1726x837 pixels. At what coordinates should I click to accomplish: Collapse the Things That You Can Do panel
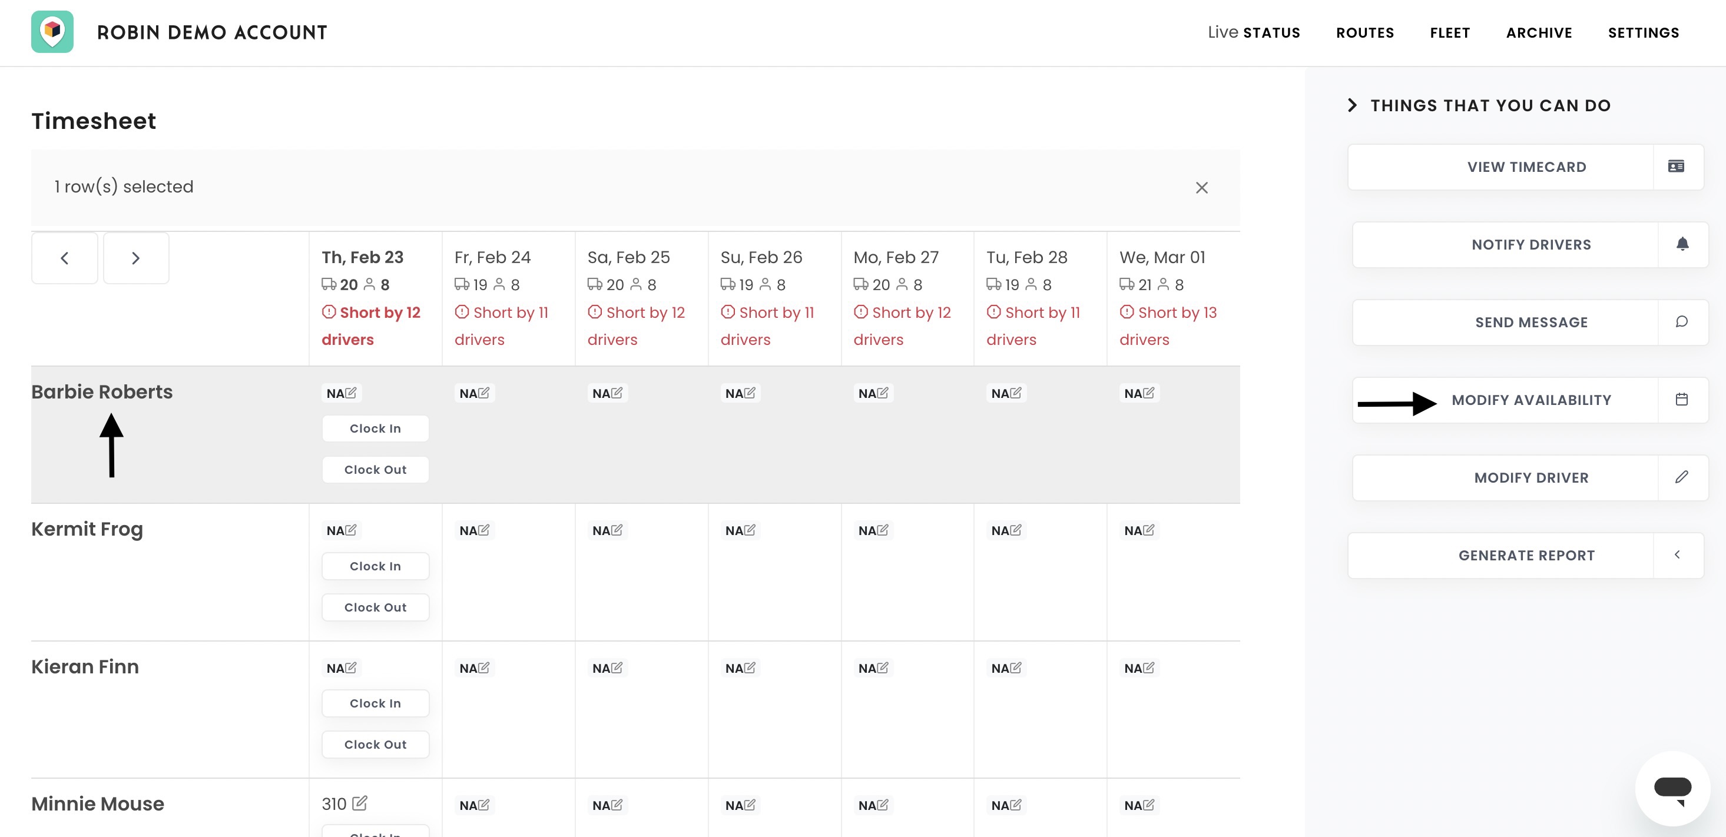[1352, 105]
